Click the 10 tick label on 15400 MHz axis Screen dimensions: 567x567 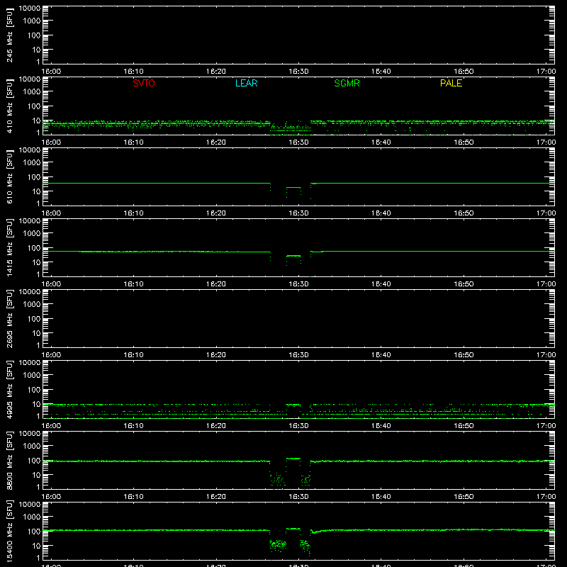point(36,546)
